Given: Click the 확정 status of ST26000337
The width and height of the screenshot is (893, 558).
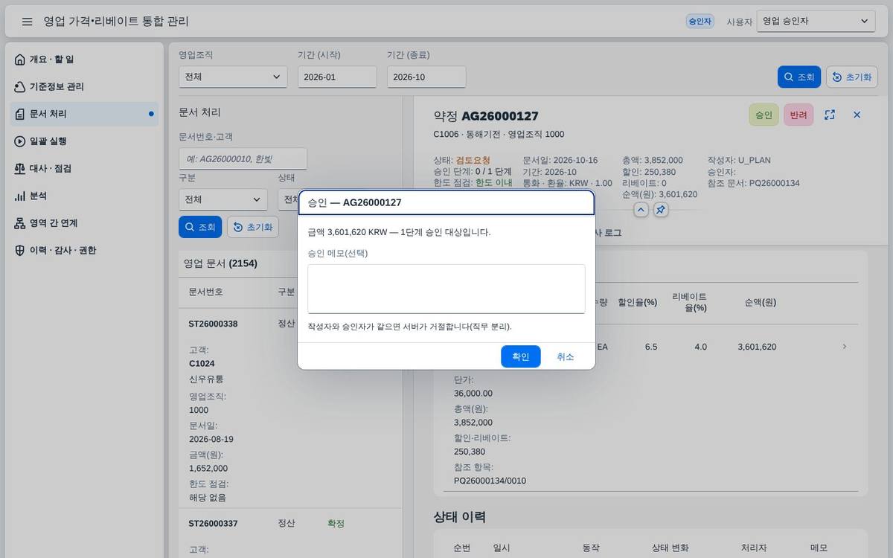Looking at the screenshot, I should pyautogui.click(x=336, y=524).
